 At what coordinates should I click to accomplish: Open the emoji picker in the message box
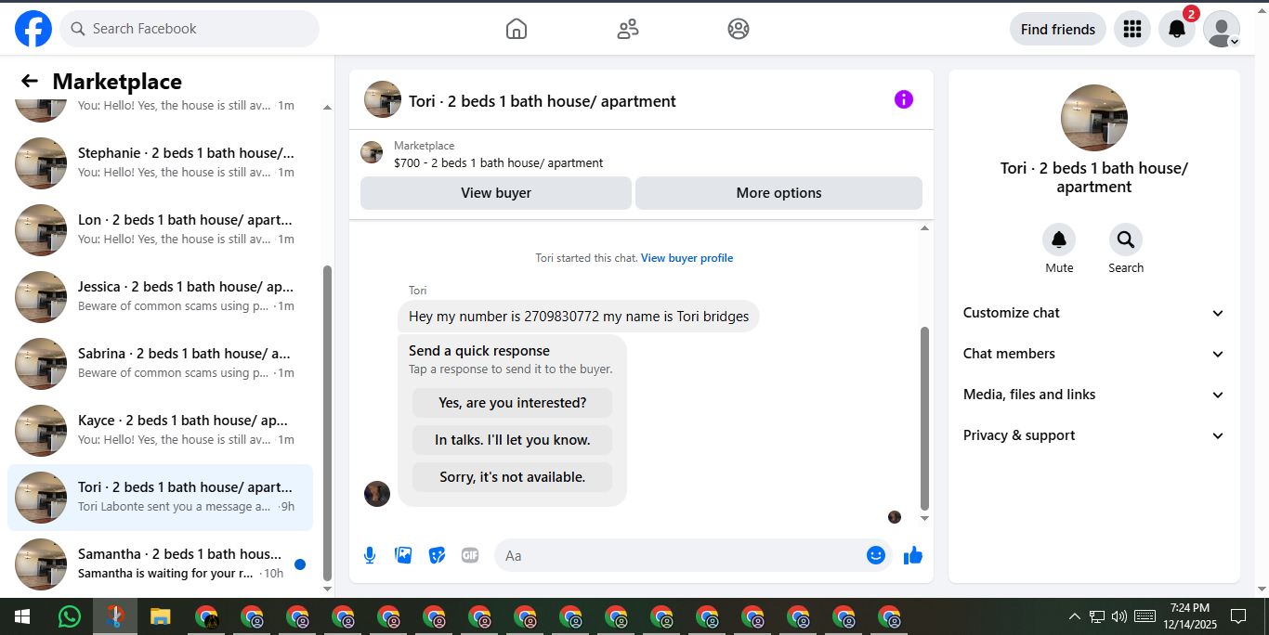[x=875, y=555]
